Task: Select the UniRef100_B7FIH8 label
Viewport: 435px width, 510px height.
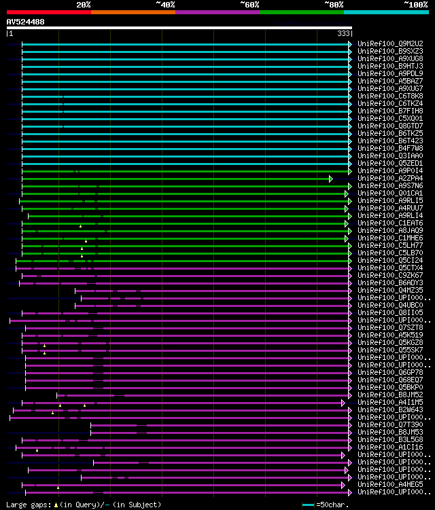Action: point(390,111)
